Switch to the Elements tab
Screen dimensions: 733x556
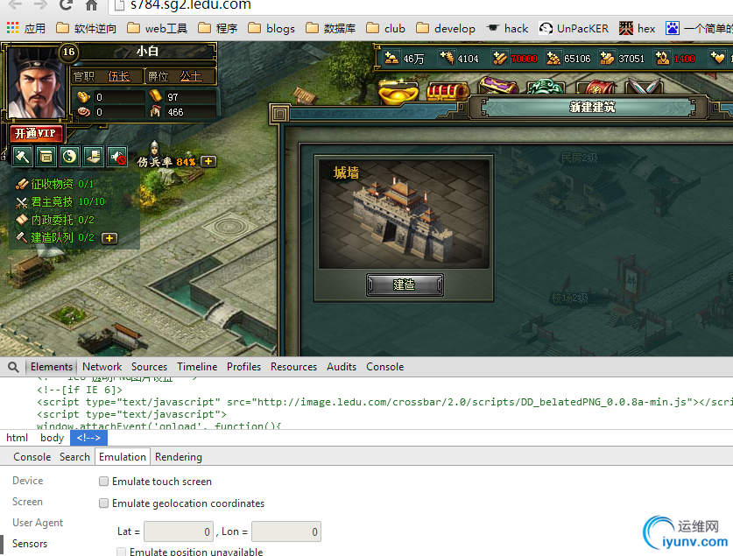(x=52, y=367)
